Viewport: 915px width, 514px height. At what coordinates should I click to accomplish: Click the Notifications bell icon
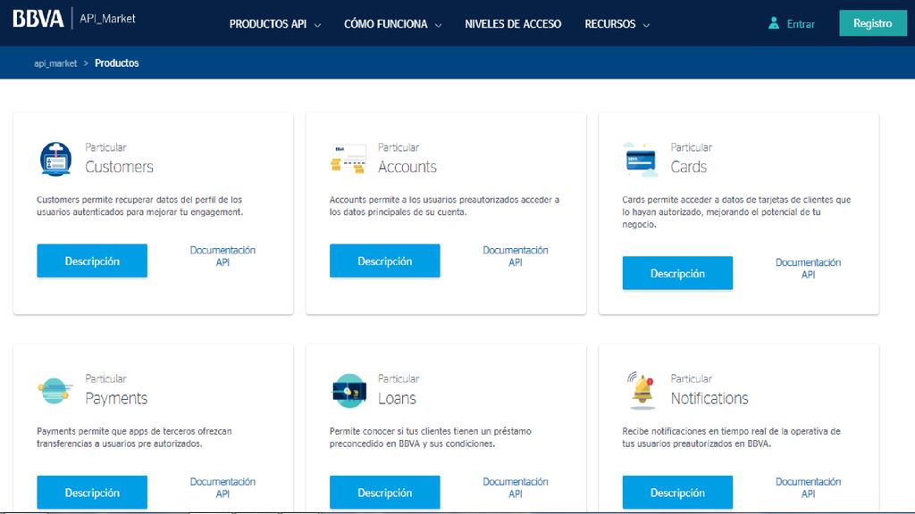point(642,391)
